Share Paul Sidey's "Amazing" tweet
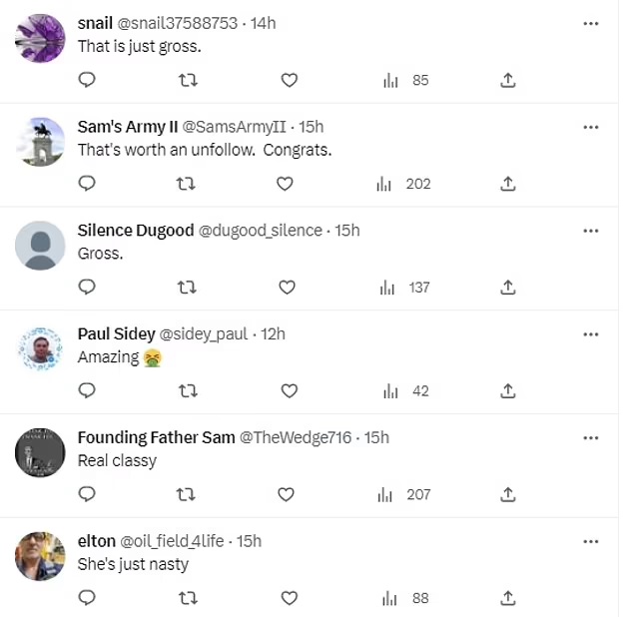The image size is (633, 617). point(507,390)
